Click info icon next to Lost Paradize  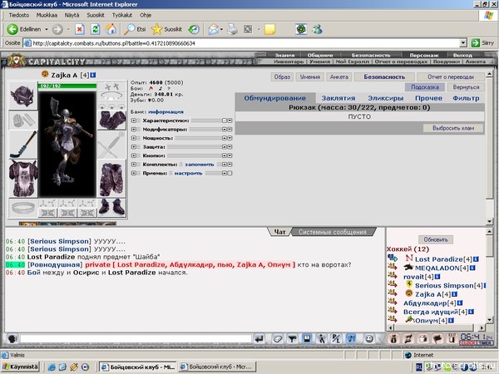tap(476, 258)
